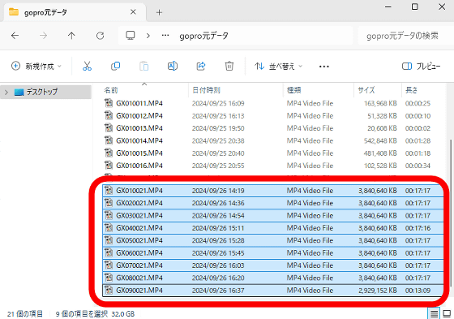Click the gopro元データ path in address bar

[x=203, y=36]
